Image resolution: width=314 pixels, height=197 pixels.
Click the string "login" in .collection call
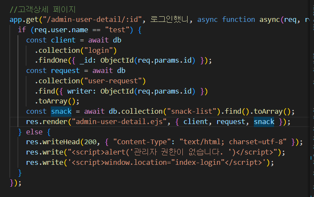pos(99,50)
